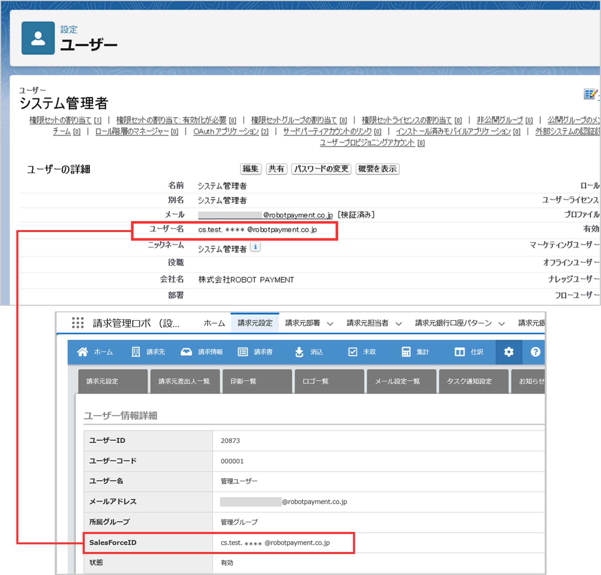
Task: Click the 消込 download icon
Action: pos(299,352)
